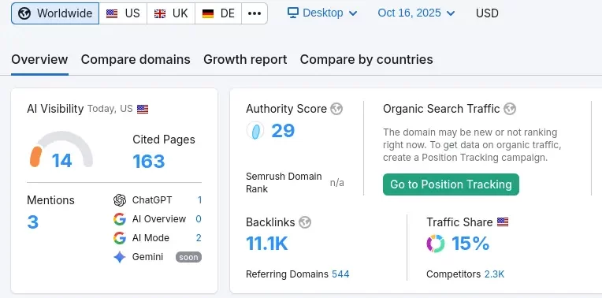Image resolution: width=602 pixels, height=298 pixels.
Task: Click the Authority Score oval indicator
Action: 255,131
